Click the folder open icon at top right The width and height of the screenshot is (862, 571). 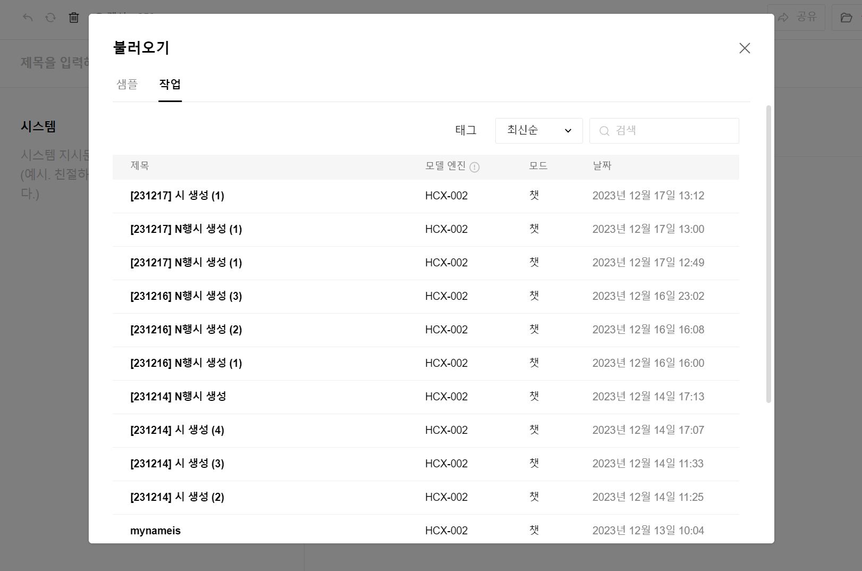(x=846, y=18)
